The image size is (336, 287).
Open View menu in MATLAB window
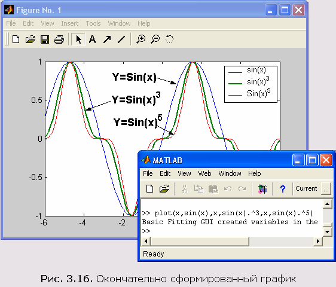coord(184,173)
